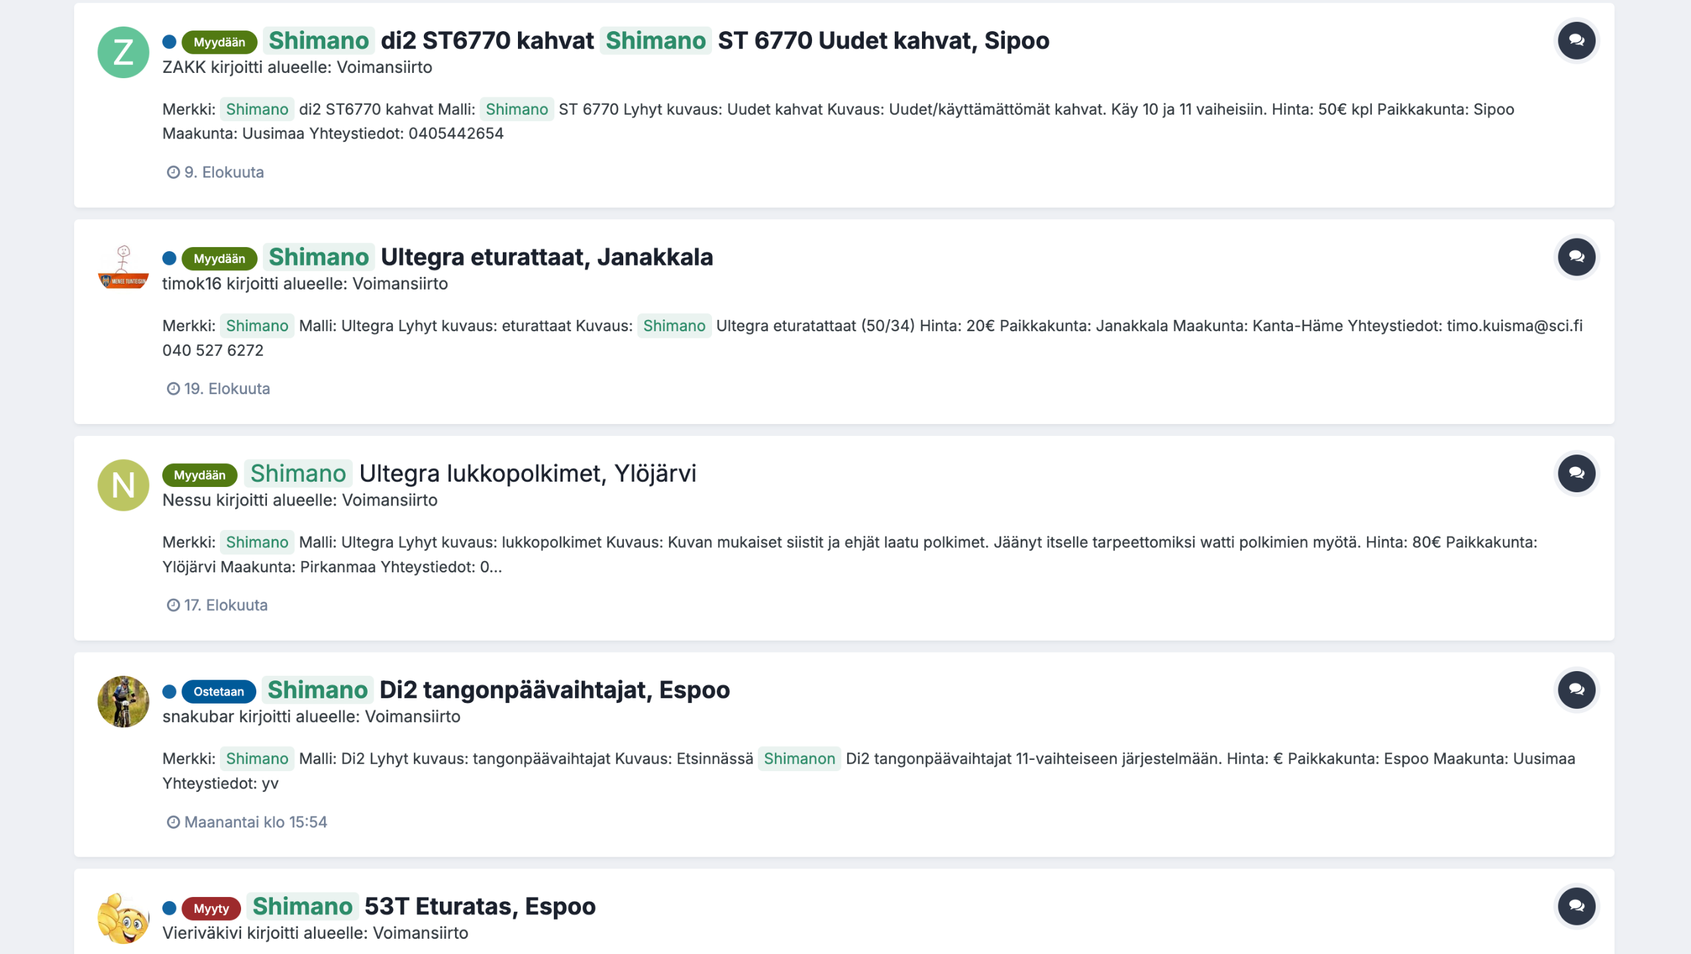Open snakubar user profile link

(198, 717)
